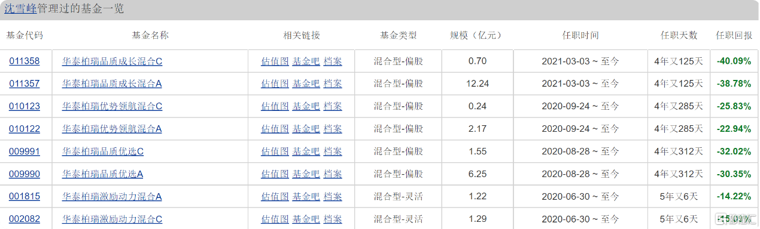View 估值图 for fund 011358
The width and height of the screenshot is (760, 229).
[275, 61]
